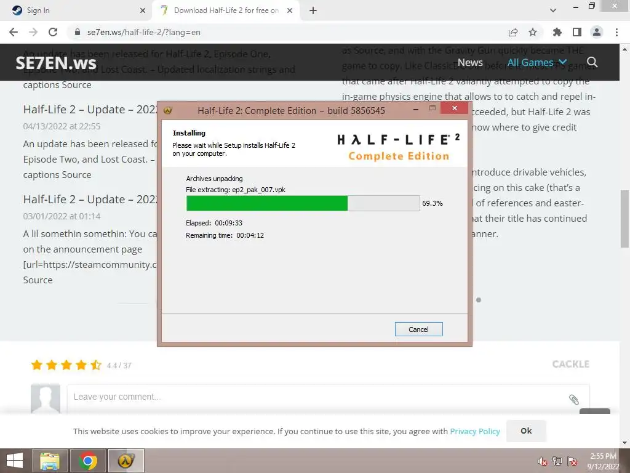Image resolution: width=630 pixels, height=473 pixels.
Task: Click the muted volume tray icon
Action: click(x=542, y=461)
